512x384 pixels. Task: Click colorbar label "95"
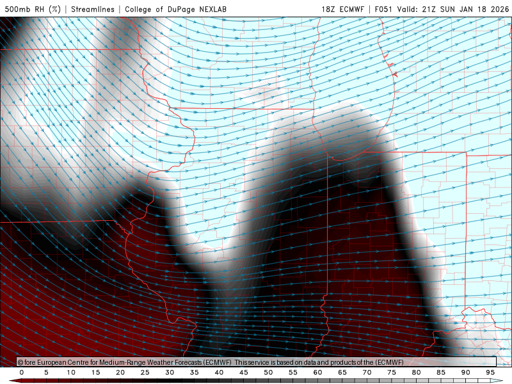[x=490, y=372]
